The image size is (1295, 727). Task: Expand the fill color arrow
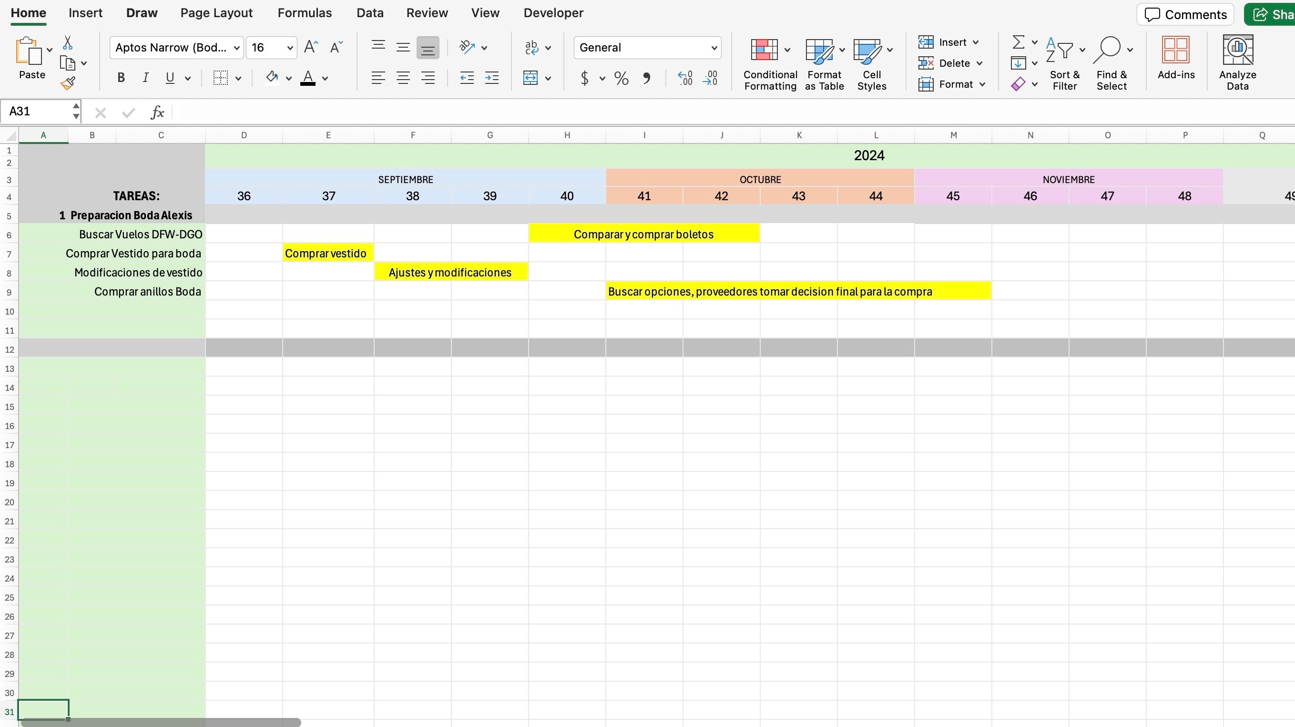tap(288, 78)
